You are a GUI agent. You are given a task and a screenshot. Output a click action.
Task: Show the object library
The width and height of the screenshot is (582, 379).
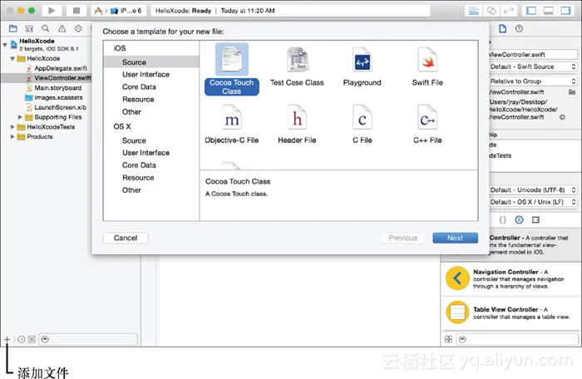click(519, 219)
